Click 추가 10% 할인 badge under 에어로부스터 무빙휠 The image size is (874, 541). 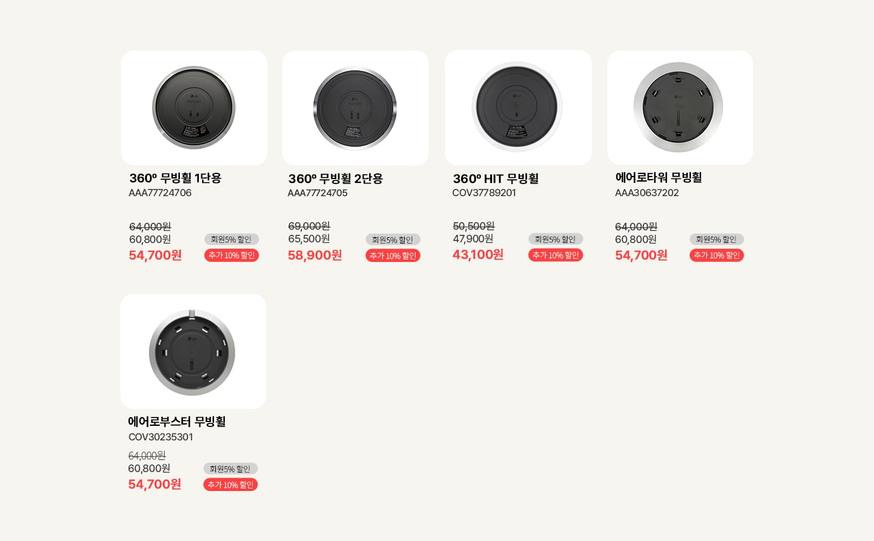(x=231, y=485)
